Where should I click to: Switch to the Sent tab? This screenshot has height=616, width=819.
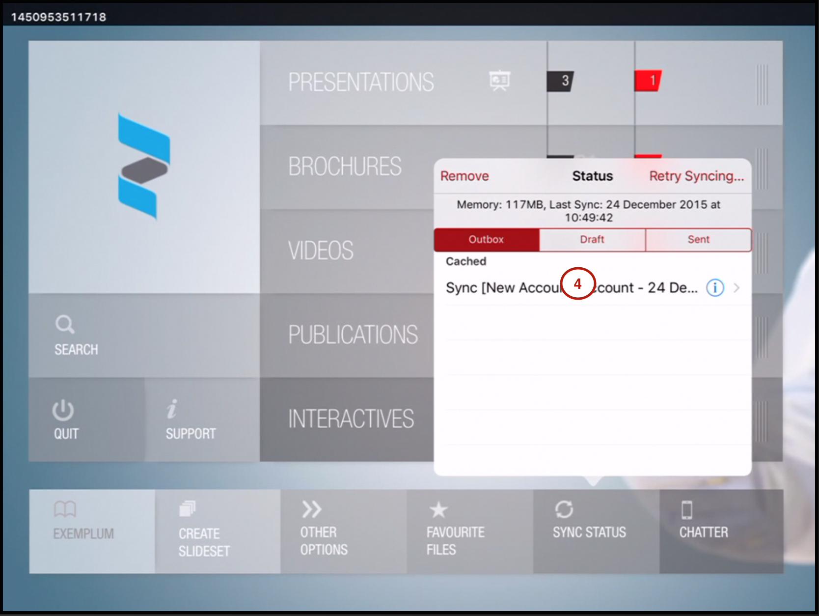[698, 240]
